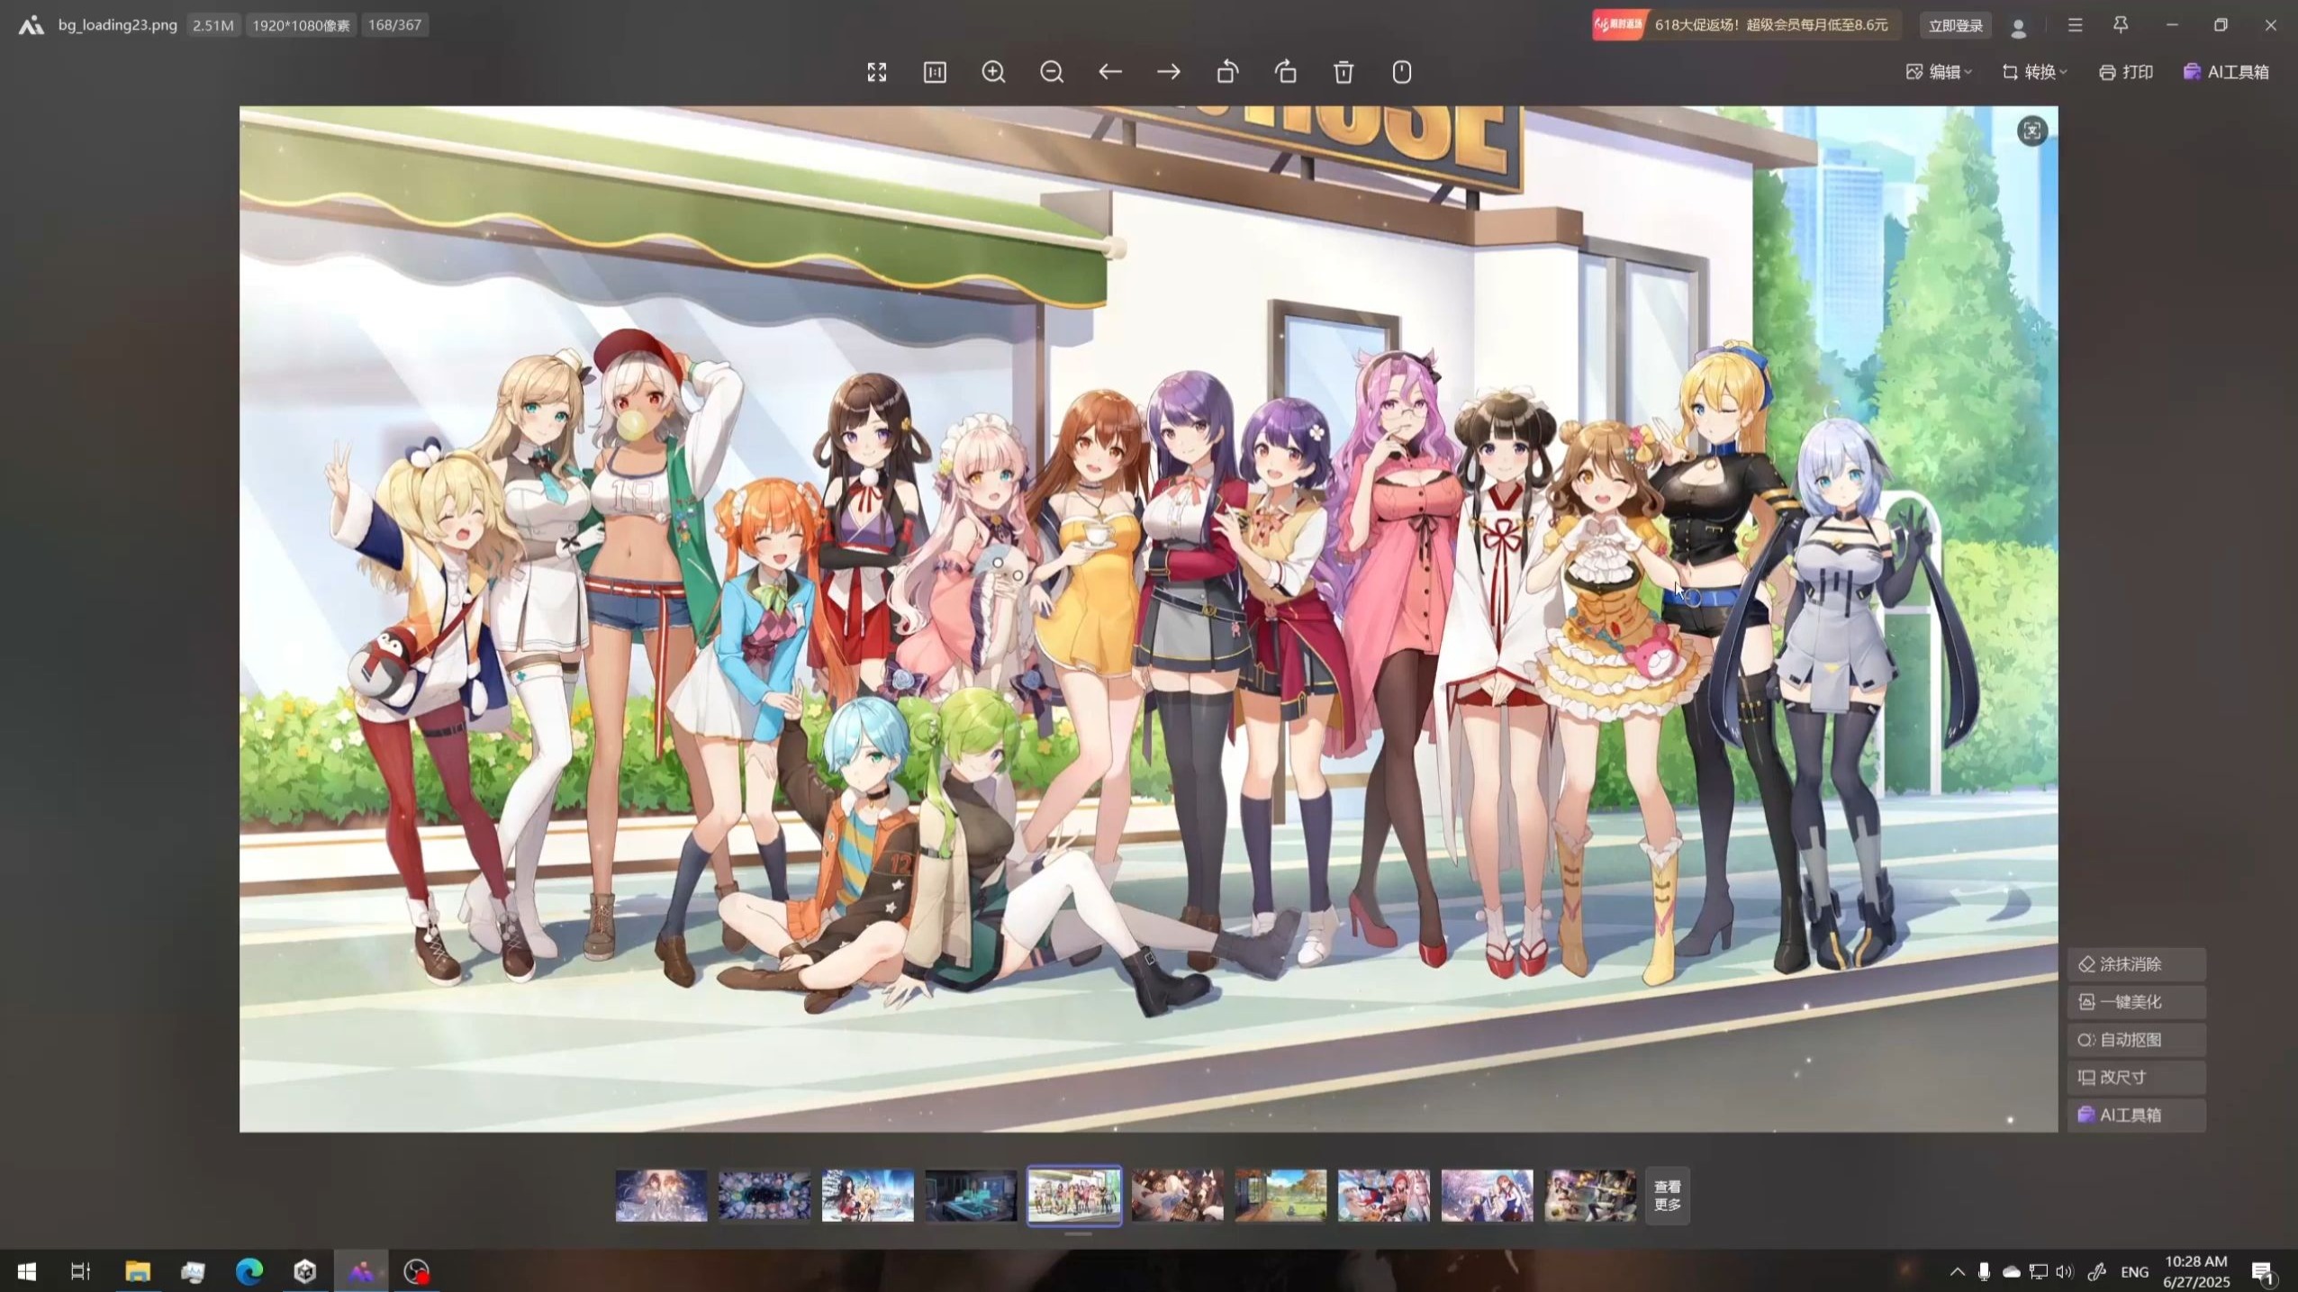Open the taskbar clock and date

tap(2196, 1271)
